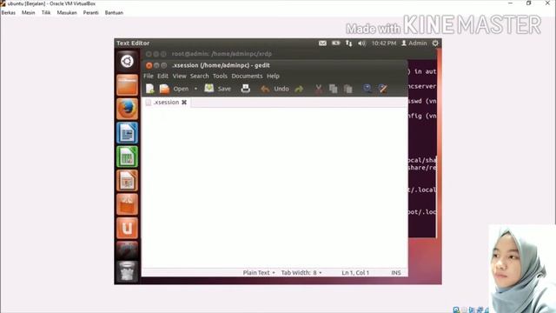Close the .xsession tab with X
This screenshot has width=556, height=313.
click(x=184, y=103)
